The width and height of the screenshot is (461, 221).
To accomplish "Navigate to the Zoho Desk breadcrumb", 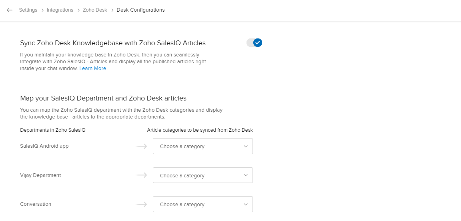I will click(x=95, y=10).
